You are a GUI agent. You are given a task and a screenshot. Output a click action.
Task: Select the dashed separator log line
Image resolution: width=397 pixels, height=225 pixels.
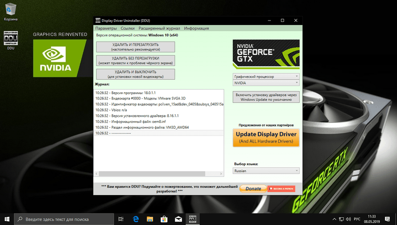[x=159, y=133]
